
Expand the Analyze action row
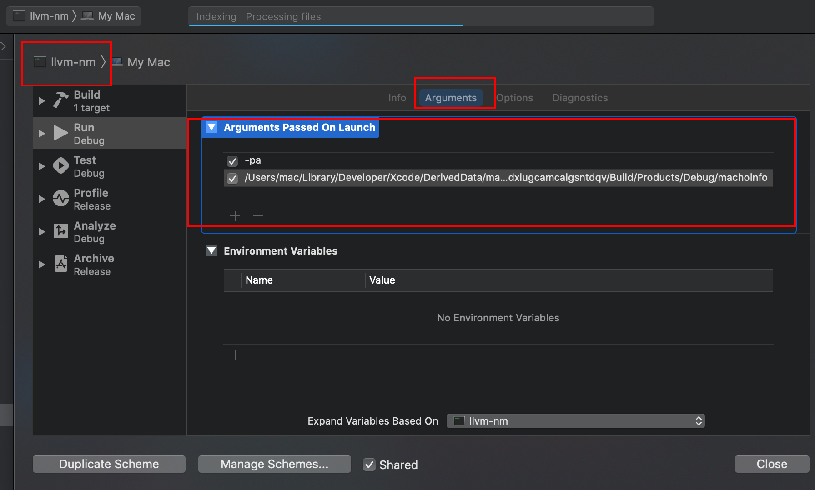click(42, 232)
